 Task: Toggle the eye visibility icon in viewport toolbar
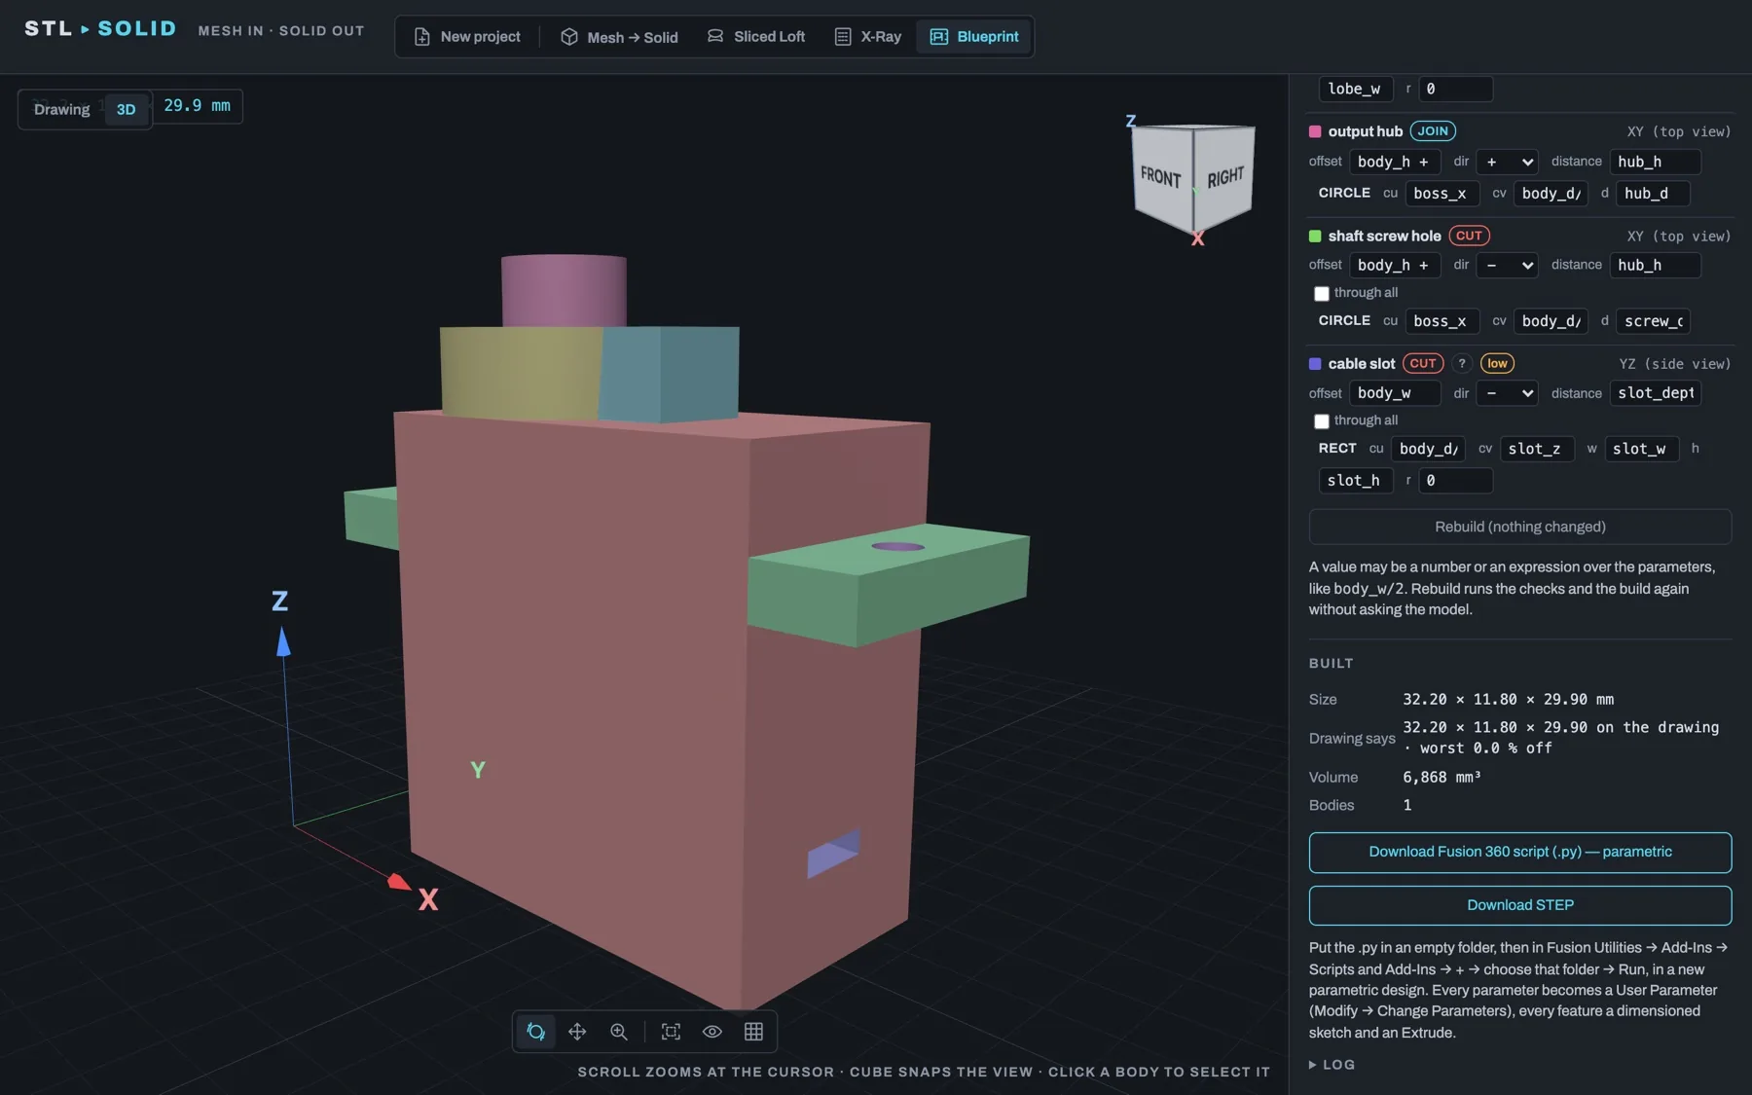click(712, 1032)
